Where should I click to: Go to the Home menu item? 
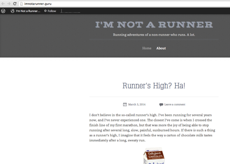point(147,48)
